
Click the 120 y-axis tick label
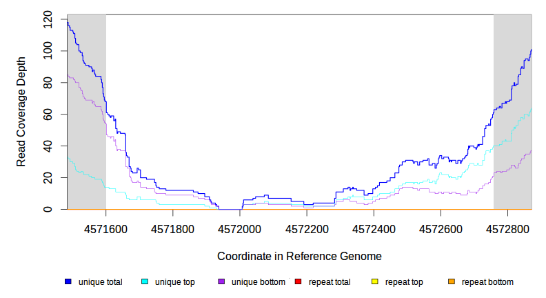point(47,19)
